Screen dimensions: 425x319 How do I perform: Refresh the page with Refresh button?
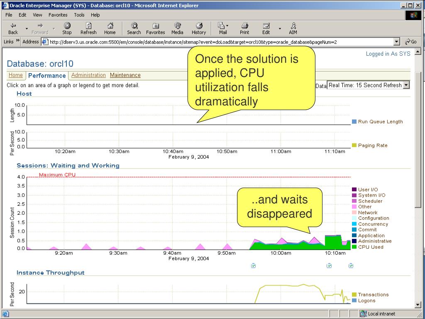[88, 29]
